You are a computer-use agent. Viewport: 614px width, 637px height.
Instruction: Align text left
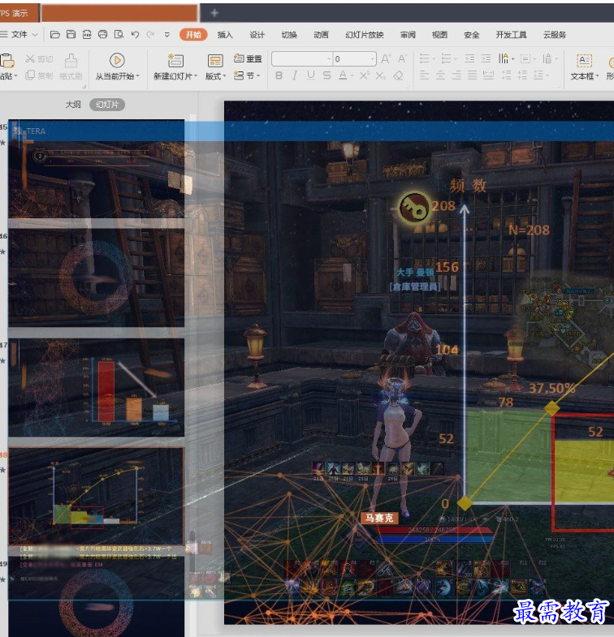coord(425,75)
